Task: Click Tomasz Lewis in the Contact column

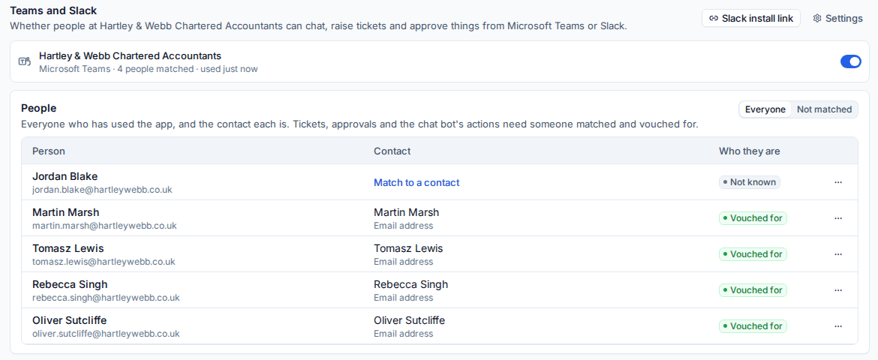Action: point(408,248)
